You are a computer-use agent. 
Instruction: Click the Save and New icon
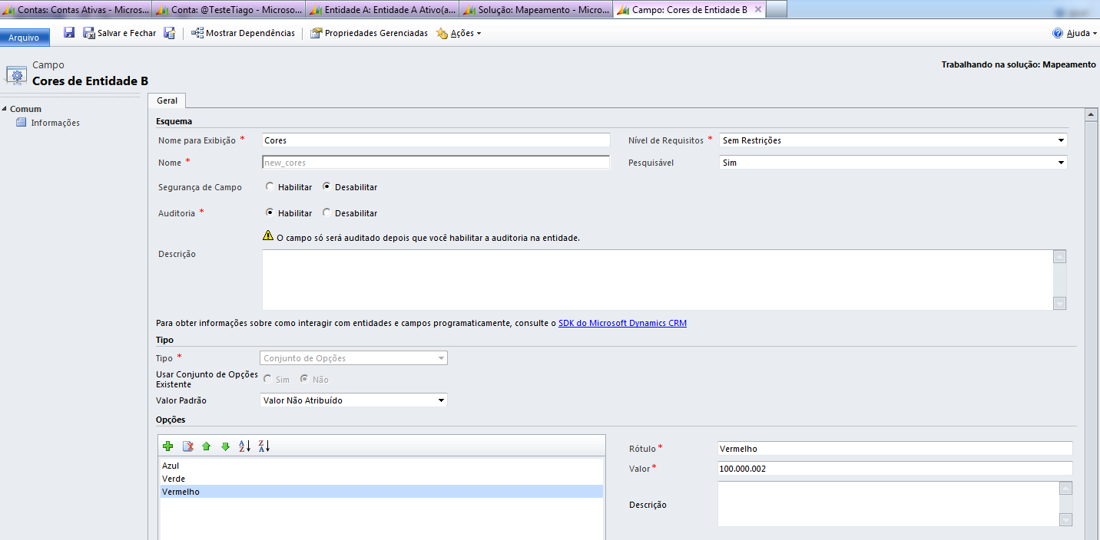(170, 33)
